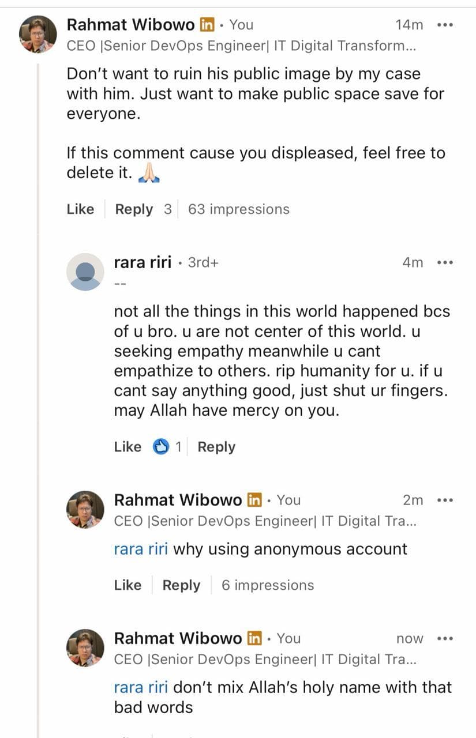
Task: Open Rahmat's profile photo on the 2m reply
Action: click(x=85, y=509)
